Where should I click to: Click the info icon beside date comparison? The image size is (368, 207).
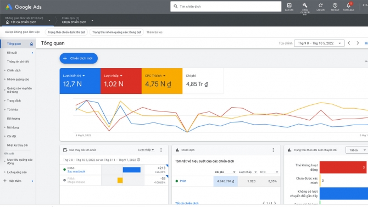[139, 160]
